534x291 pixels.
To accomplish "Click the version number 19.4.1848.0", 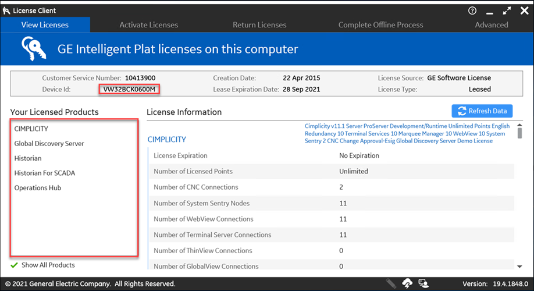I will 511,284.
